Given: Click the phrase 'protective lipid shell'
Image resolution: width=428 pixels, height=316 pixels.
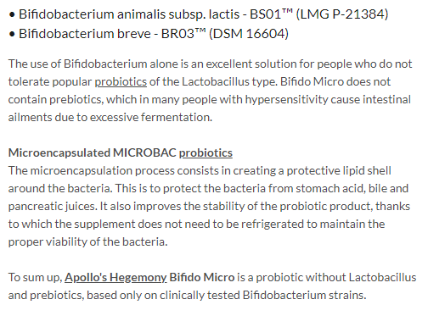Looking at the screenshot, I should 339,171.
